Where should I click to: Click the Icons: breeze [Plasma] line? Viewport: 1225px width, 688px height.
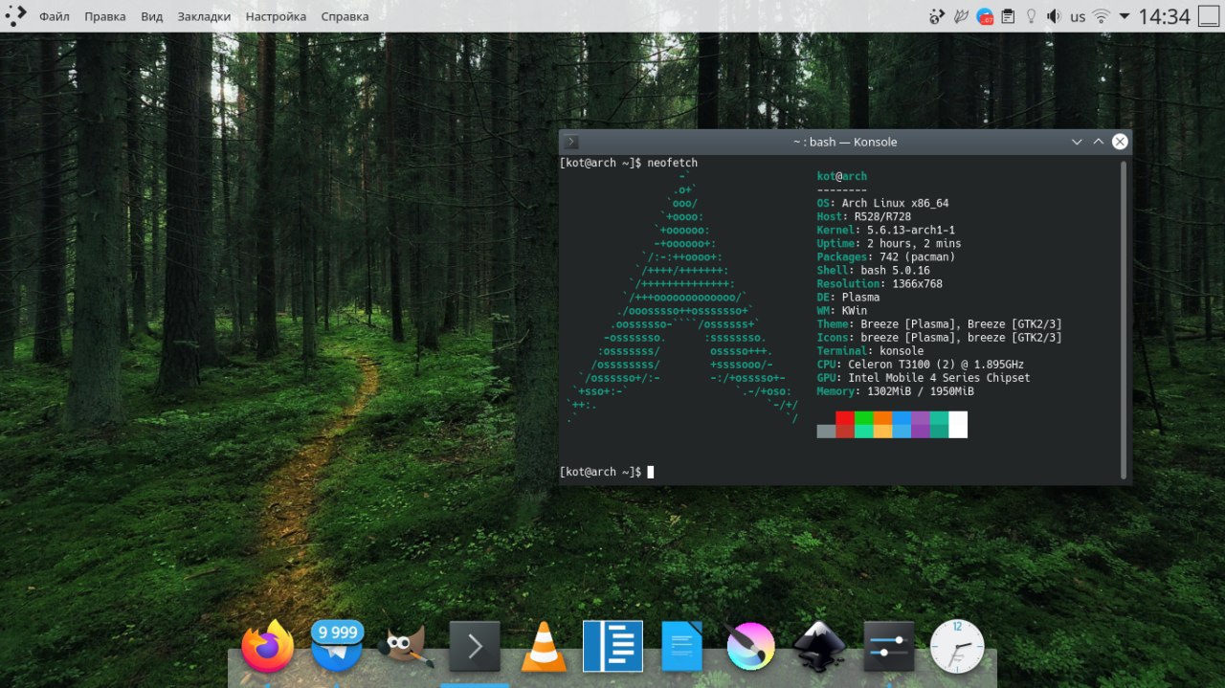pyautogui.click(x=939, y=337)
